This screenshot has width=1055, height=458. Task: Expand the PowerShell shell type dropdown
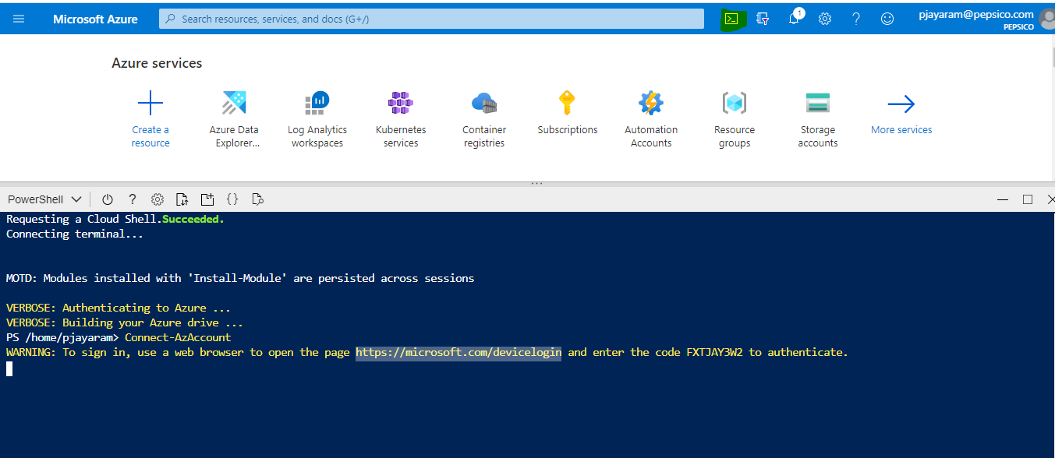44,199
